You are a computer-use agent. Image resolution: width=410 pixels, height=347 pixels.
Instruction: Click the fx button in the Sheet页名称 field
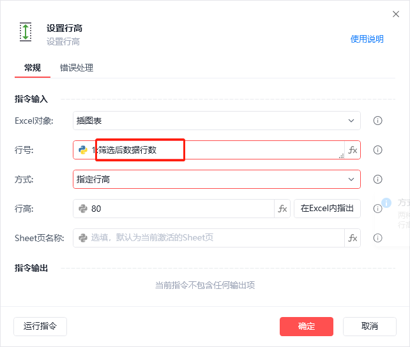(x=353, y=238)
